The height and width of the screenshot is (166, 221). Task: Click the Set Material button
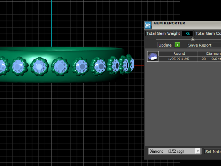[x=213, y=152]
